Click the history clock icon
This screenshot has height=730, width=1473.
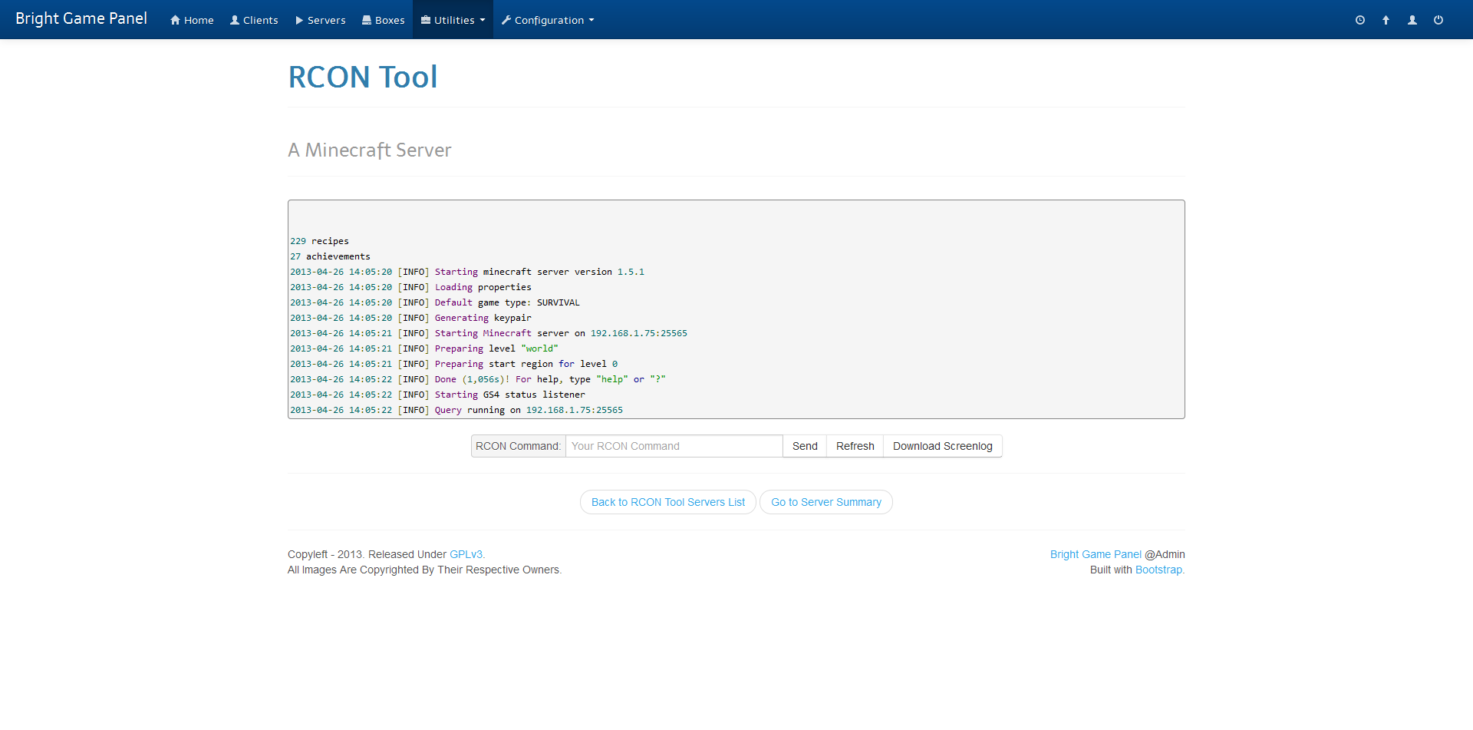pyautogui.click(x=1360, y=20)
